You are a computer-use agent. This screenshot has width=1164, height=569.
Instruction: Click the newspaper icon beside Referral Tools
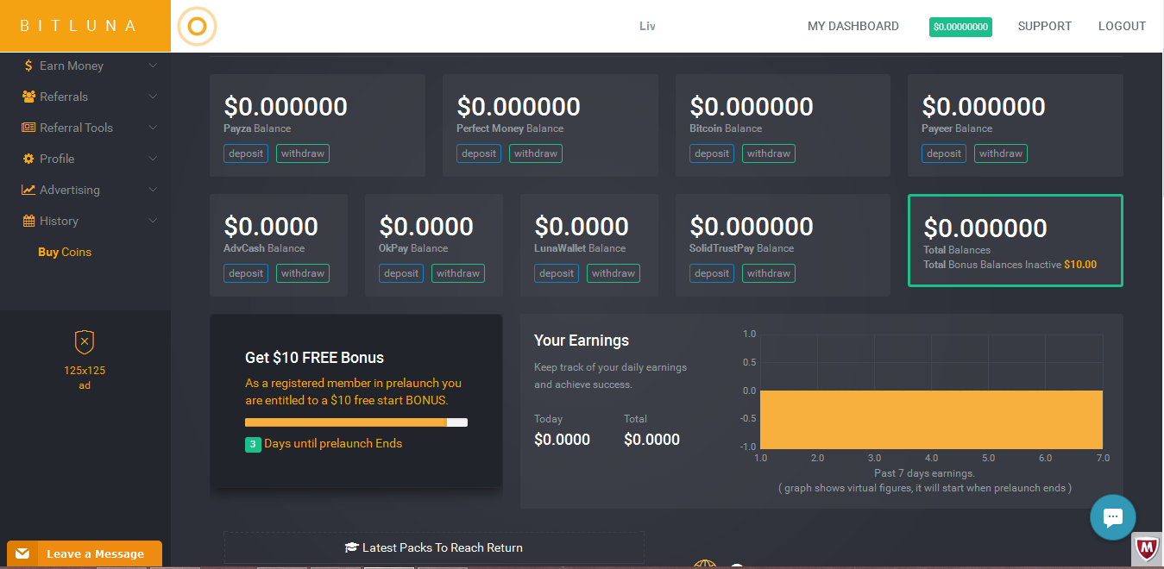click(28, 128)
